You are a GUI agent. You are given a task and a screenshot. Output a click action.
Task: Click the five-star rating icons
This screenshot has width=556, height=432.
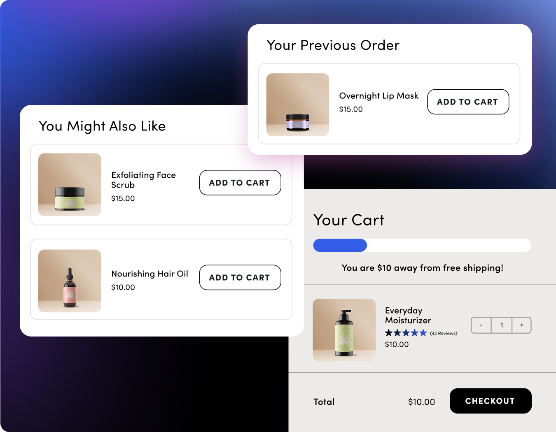tap(406, 333)
